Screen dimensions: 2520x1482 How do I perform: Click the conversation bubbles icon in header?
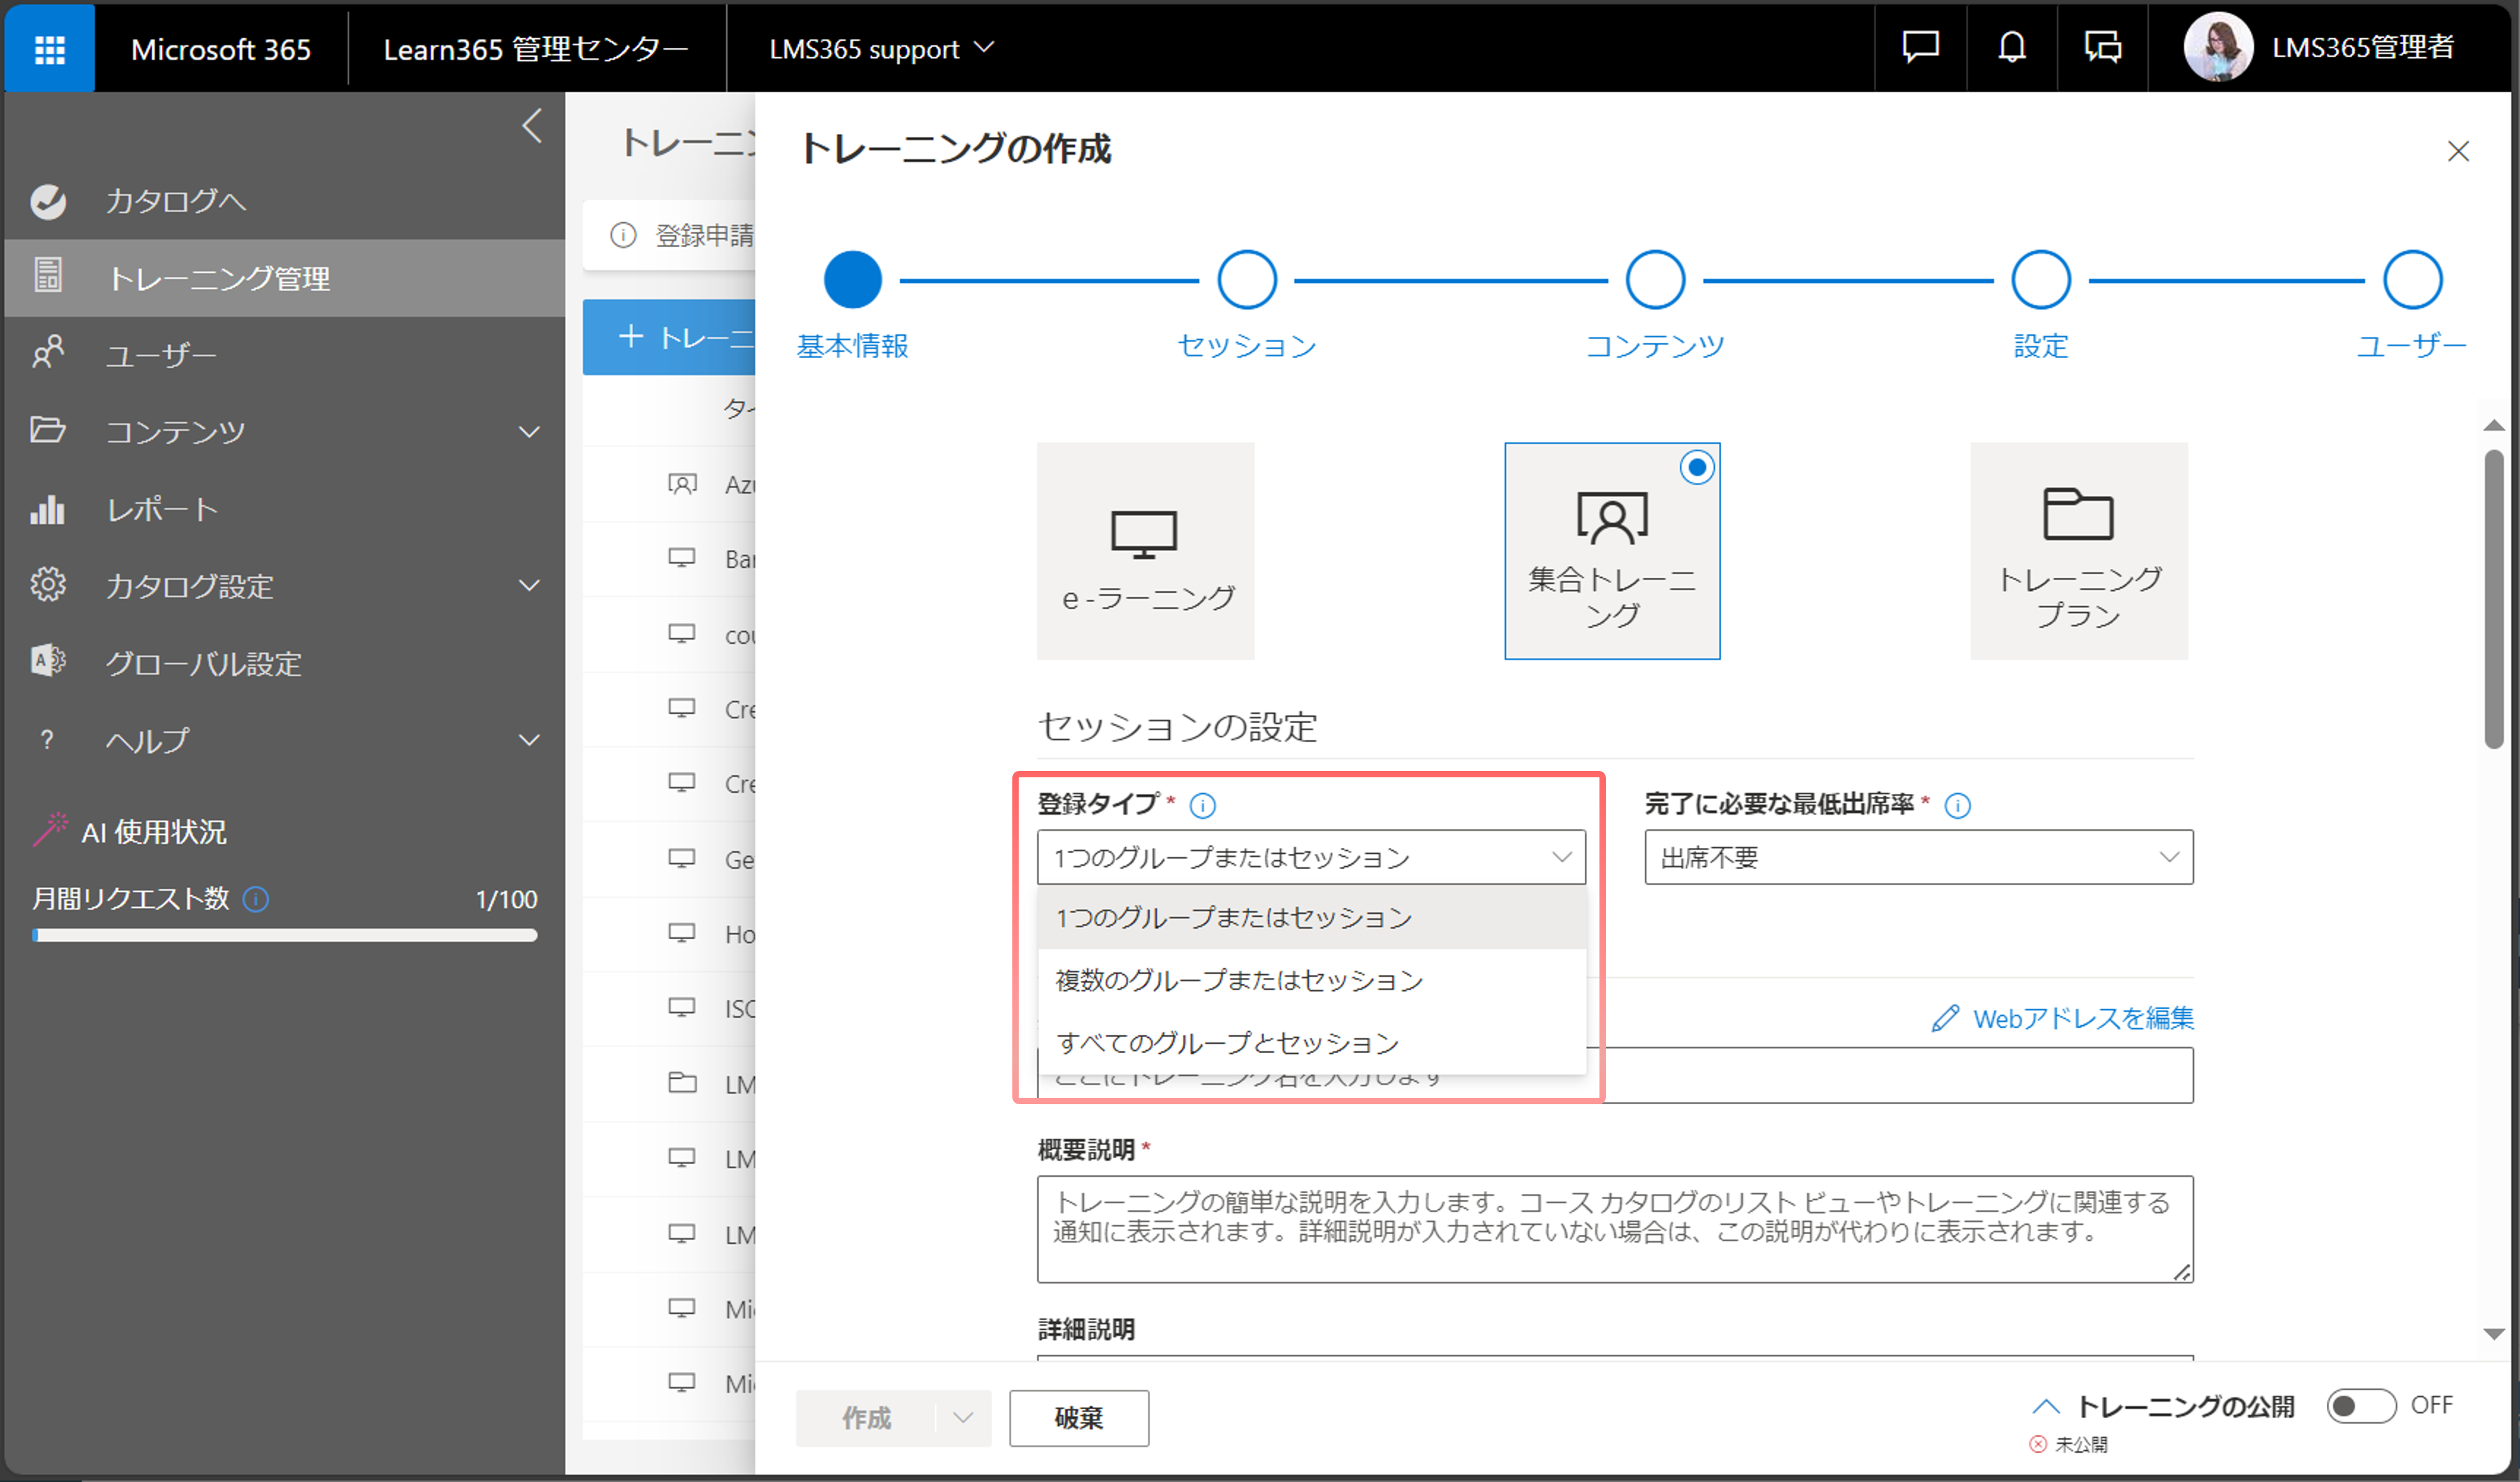pyautogui.click(x=2103, y=47)
